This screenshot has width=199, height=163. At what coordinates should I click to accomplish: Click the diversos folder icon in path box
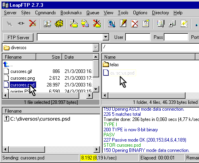tap(7, 48)
